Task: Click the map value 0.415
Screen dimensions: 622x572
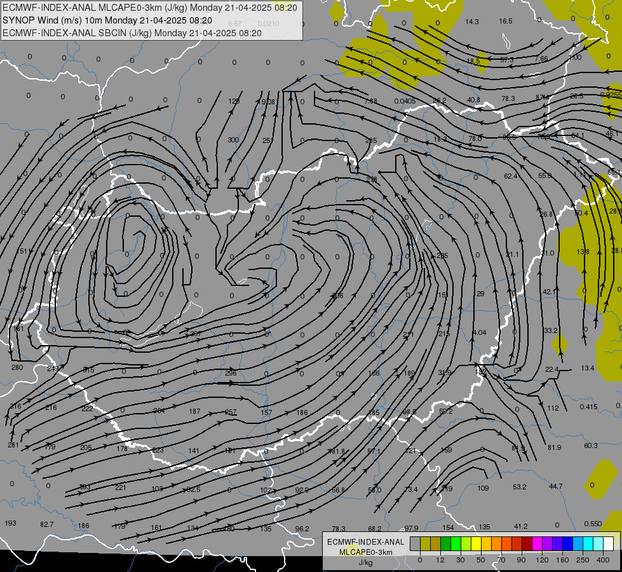Action: point(588,407)
